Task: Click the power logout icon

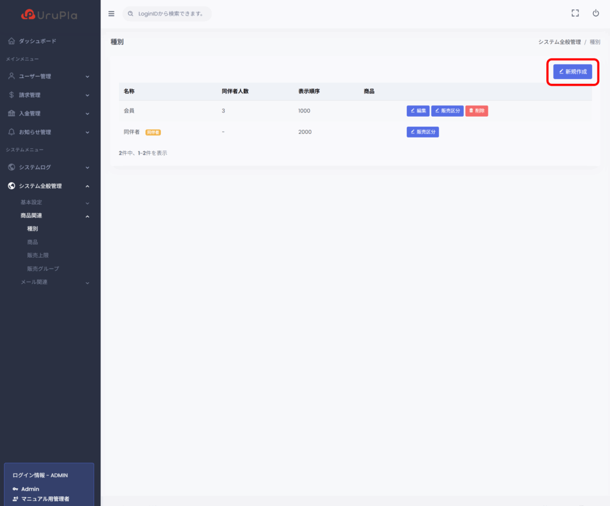Action: click(x=595, y=13)
